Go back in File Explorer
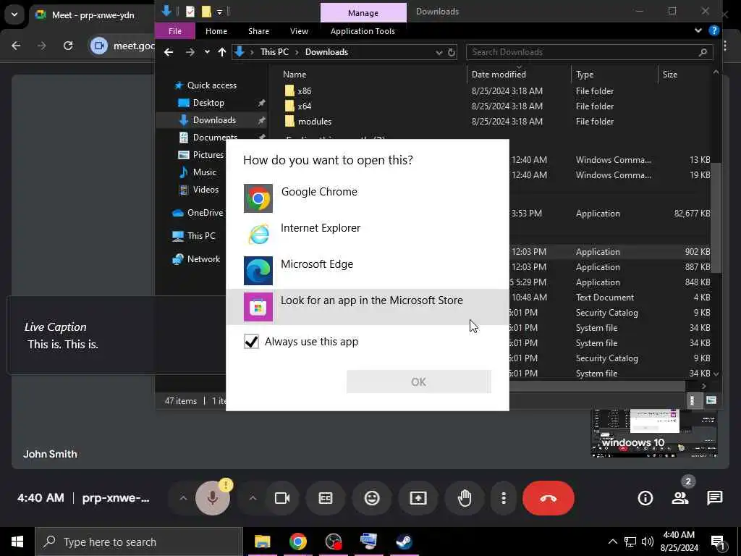 tap(168, 52)
